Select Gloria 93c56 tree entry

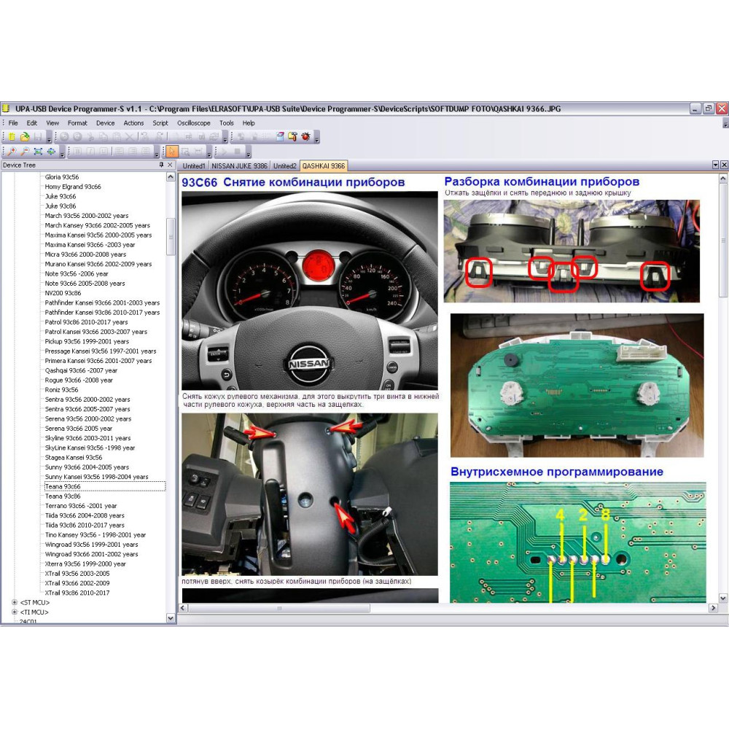62,176
